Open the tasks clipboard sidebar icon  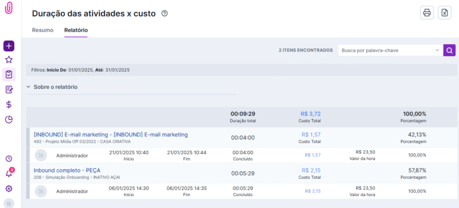9,74
